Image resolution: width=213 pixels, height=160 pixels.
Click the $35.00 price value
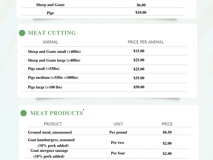click(x=139, y=78)
